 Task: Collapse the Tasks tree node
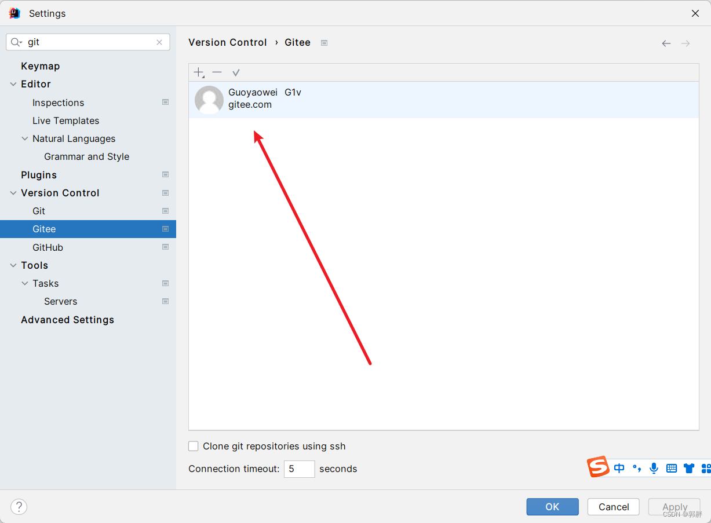[x=25, y=283]
